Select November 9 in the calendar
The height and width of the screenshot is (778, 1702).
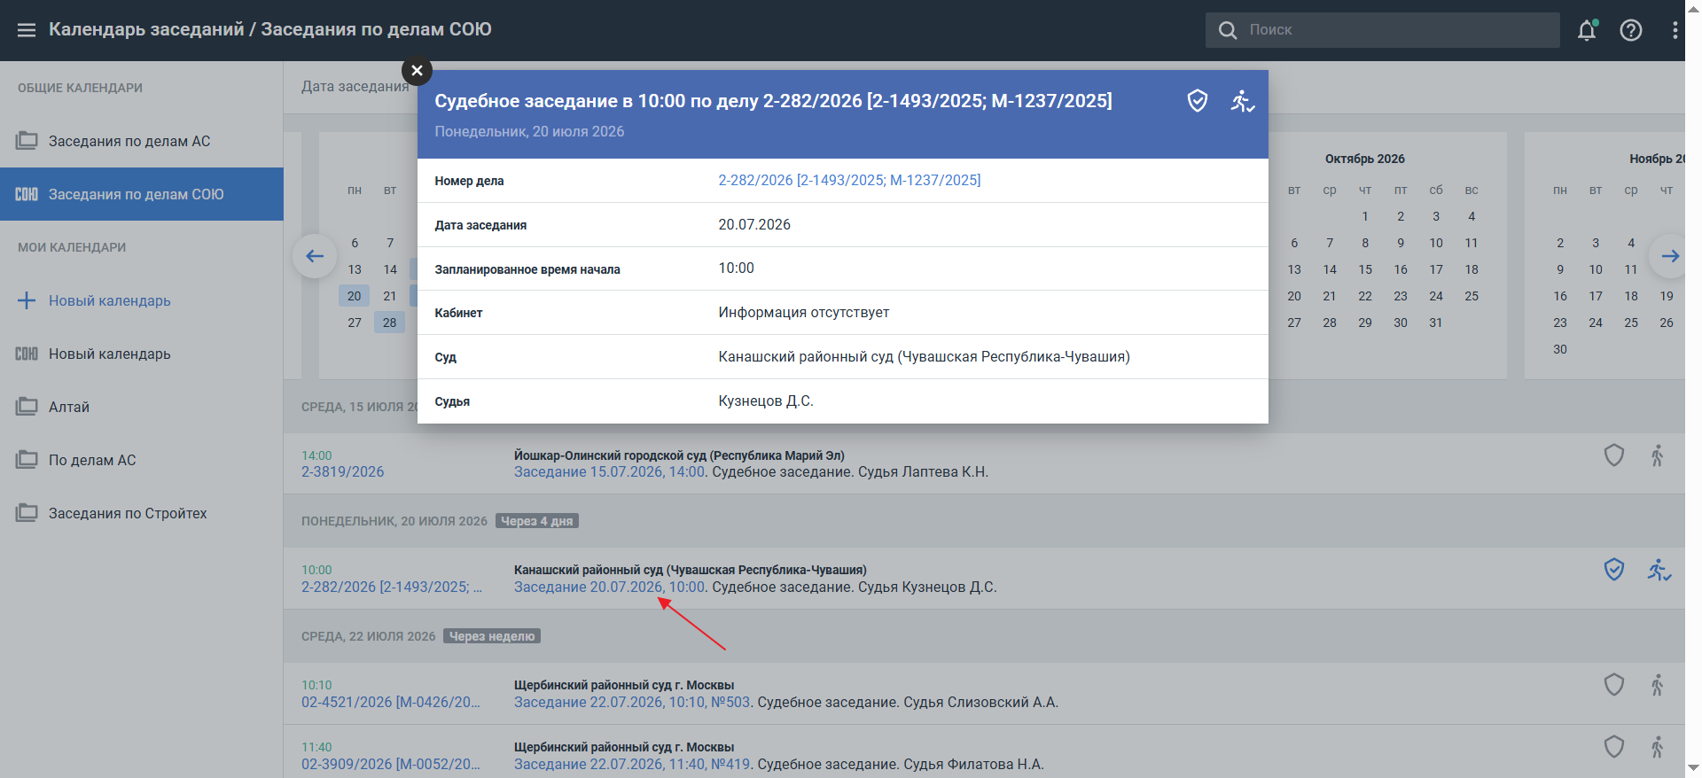1560,269
